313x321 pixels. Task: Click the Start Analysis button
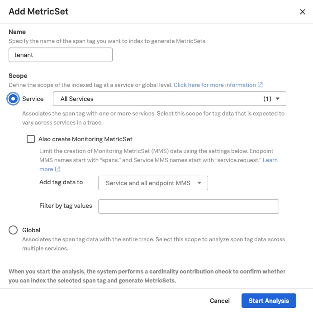tap(269, 301)
